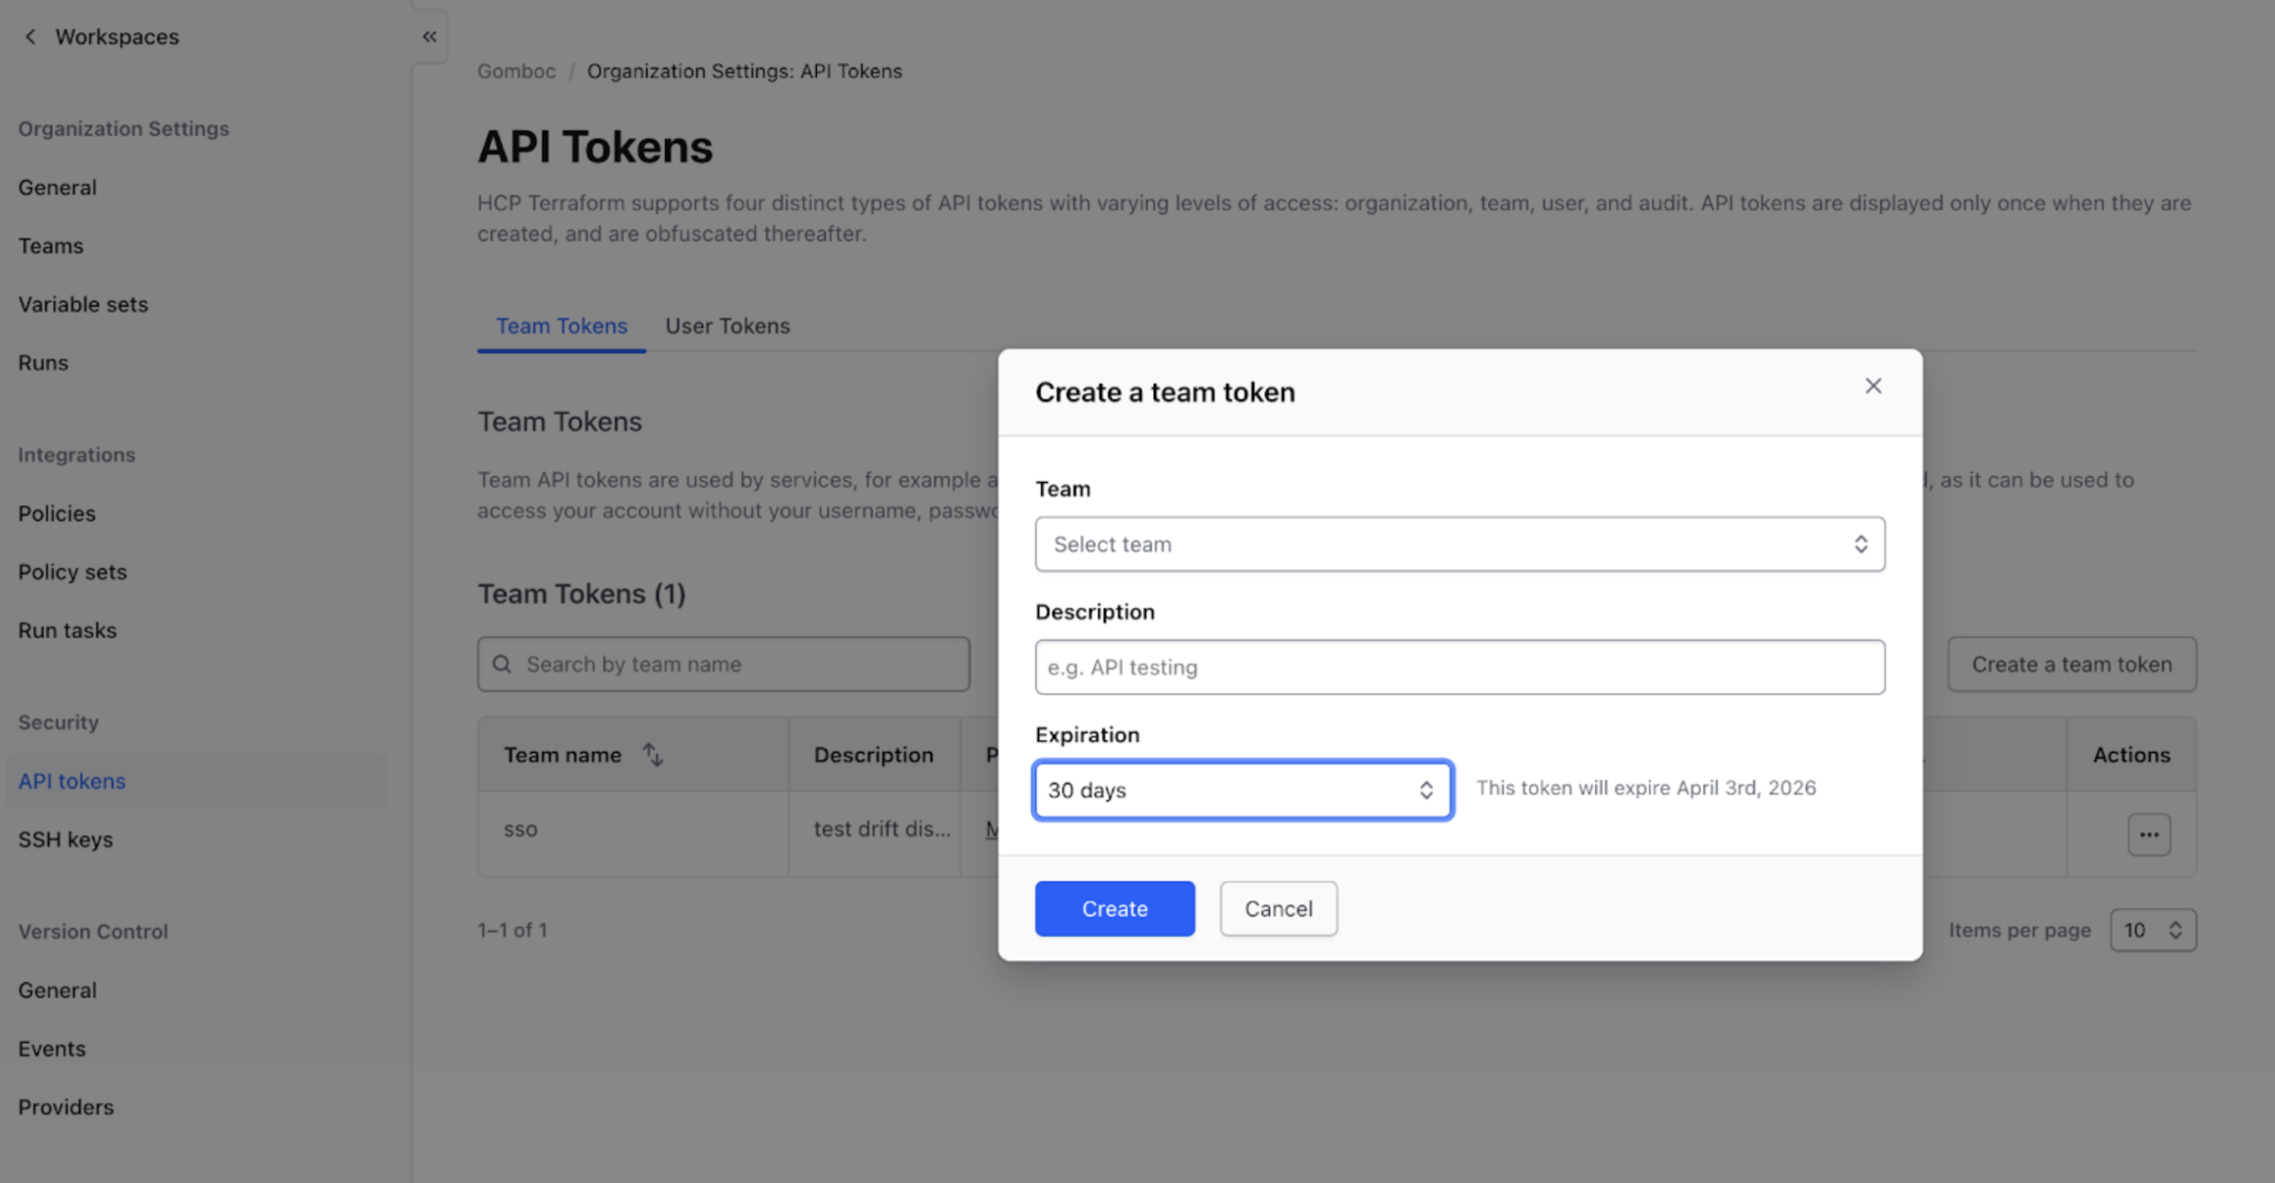Click the Description text field
Screen dimensions: 2275x1183
click(x=1460, y=667)
